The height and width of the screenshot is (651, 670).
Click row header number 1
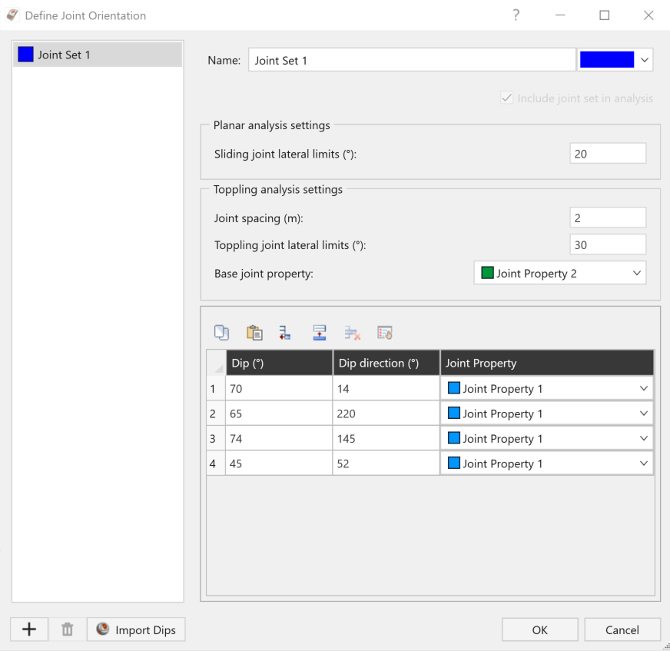(x=216, y=389)
